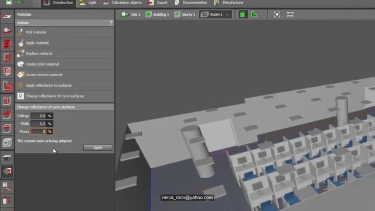Open Actions help question mark
The height and width of the screenshot is (211, 375).
coord(111,23)
